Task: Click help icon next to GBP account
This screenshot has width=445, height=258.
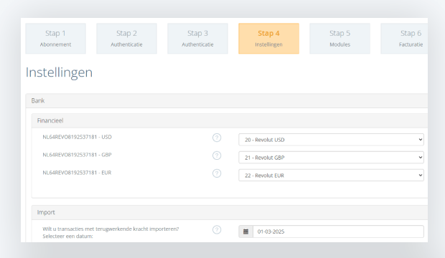Action: tap(217, 156)
